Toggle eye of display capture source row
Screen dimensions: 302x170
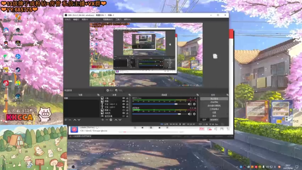(x=124, y=116)
